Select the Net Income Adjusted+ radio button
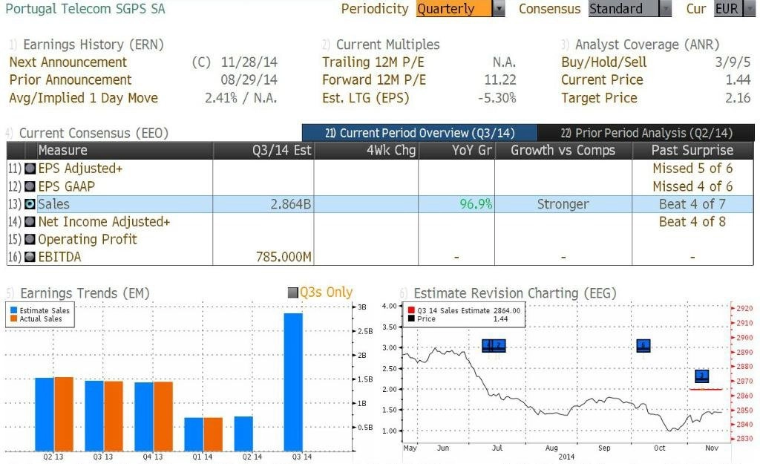This screenshot has width=760, height=464. [30, 222]
